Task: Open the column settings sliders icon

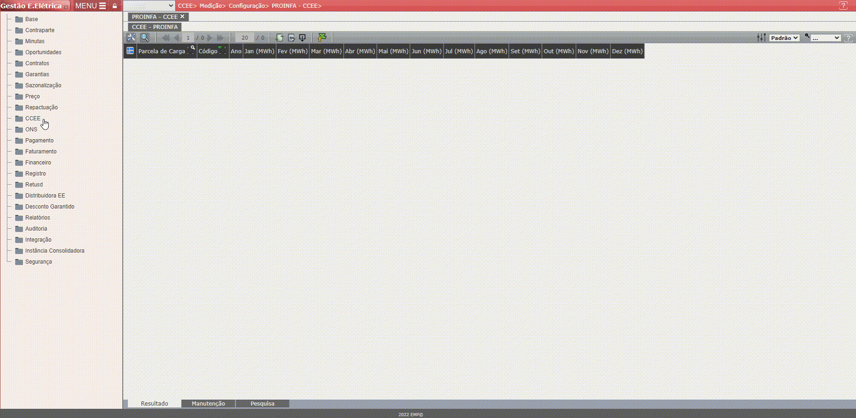Action: 761,38
